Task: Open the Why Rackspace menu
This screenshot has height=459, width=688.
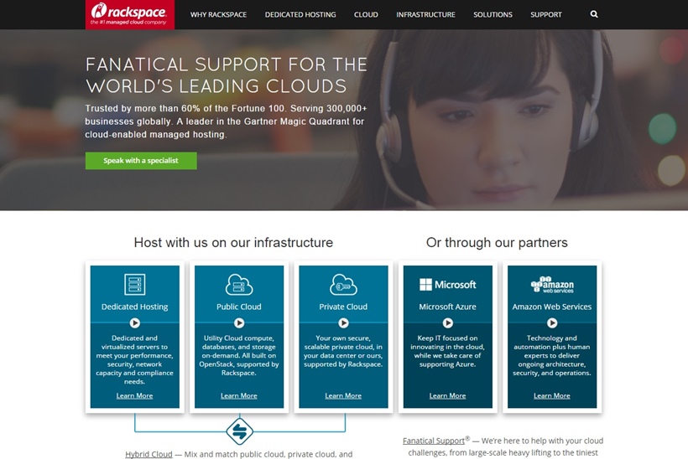Action: [218, 14]
